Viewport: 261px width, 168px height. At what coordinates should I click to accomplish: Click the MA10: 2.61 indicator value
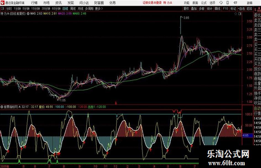click(50, 14)
